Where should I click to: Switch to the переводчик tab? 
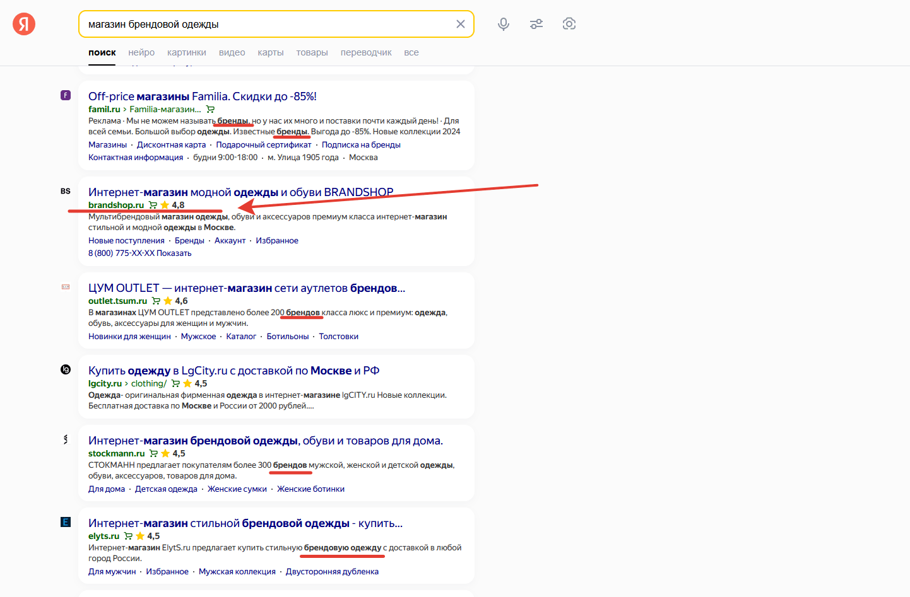click(366, 52)
